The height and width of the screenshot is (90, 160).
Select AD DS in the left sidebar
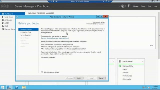tap(7, 23)
